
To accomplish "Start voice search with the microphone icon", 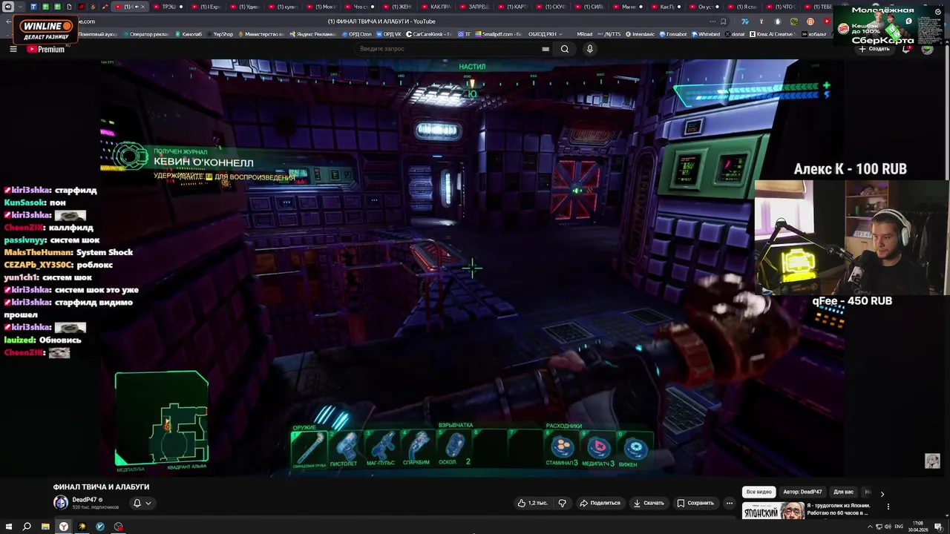I will (x=590, y=49).
